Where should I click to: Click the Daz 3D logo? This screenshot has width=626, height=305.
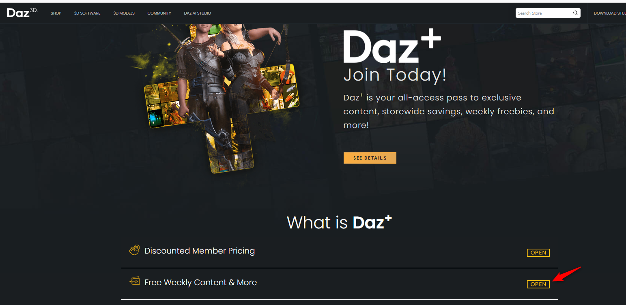(22, 13)
